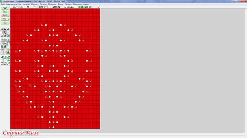Click the minus button in left toolbox

pyautogui.click(x=5, y=53)
